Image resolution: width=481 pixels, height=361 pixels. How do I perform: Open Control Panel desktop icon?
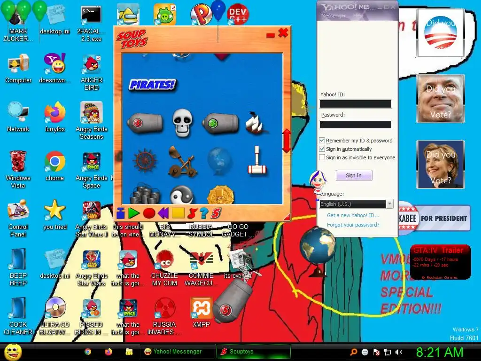click(18, 218)
